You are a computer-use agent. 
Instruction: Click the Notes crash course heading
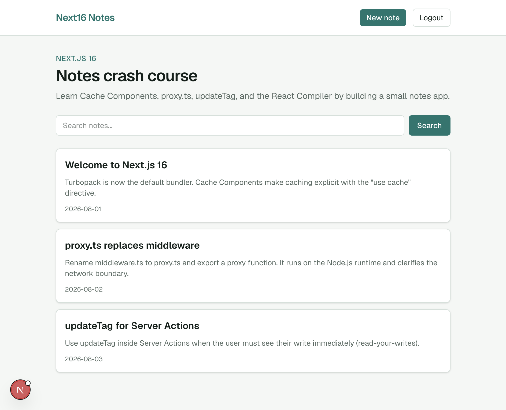[127, 76]
